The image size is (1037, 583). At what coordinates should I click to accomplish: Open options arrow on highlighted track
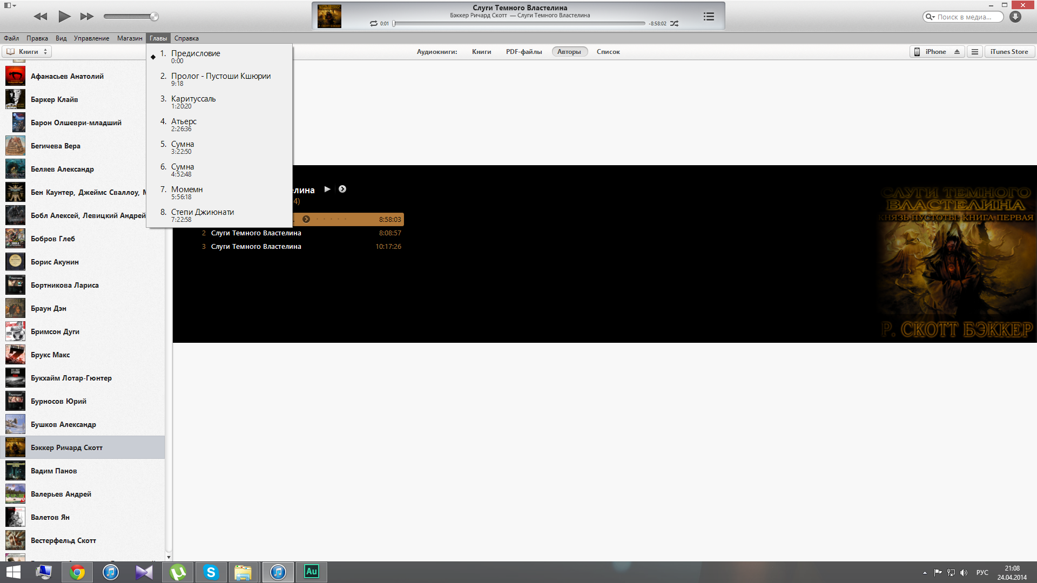point(306,219)
